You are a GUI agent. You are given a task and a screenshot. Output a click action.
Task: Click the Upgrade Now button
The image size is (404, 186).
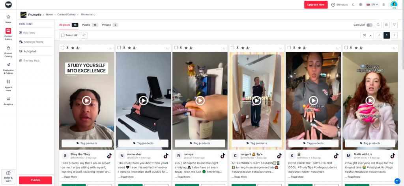(x=316, y=5)
